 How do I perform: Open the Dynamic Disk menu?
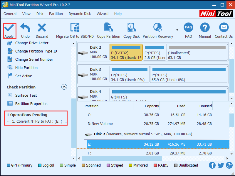pos(80,14)
